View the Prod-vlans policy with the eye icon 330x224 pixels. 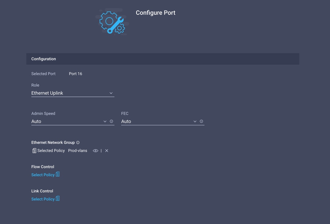click(x=95, y=151)
